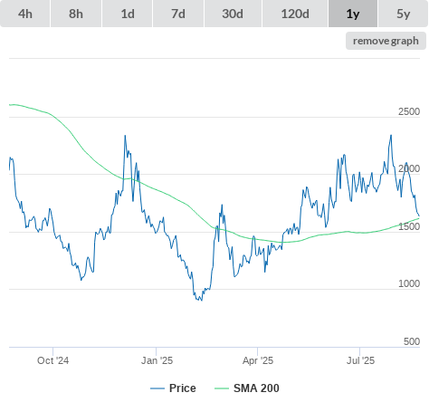Select the 30d time range
The height and width of the screenshot is (412, 429).
[x=233, y=14]
